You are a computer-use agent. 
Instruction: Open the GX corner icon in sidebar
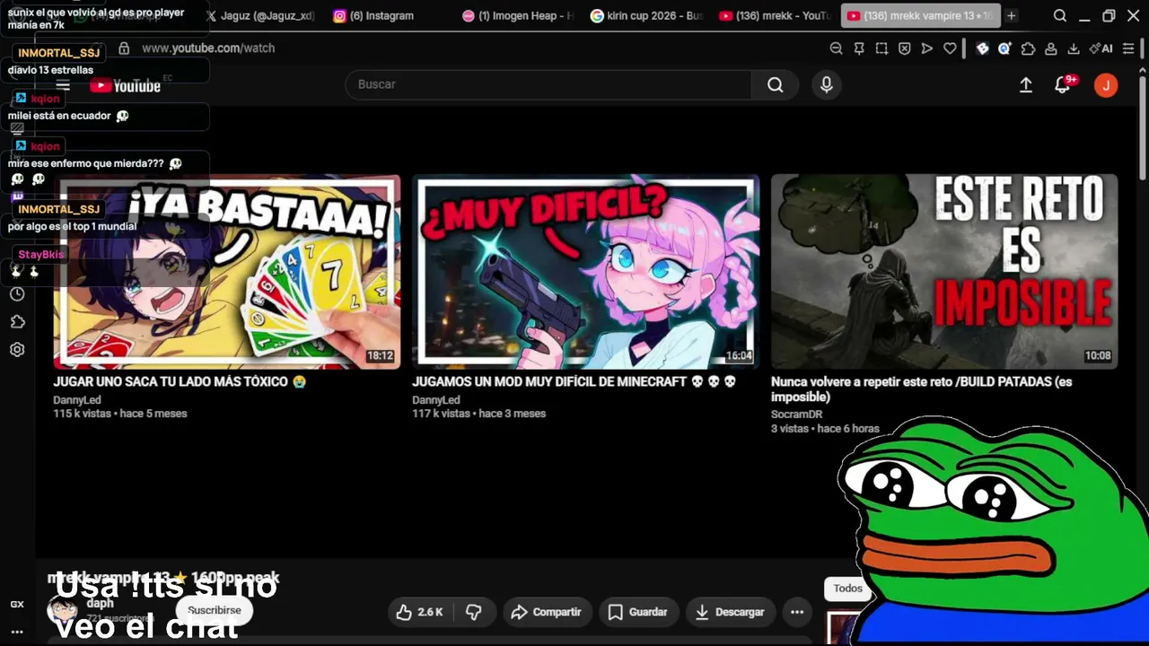point(17,604)
